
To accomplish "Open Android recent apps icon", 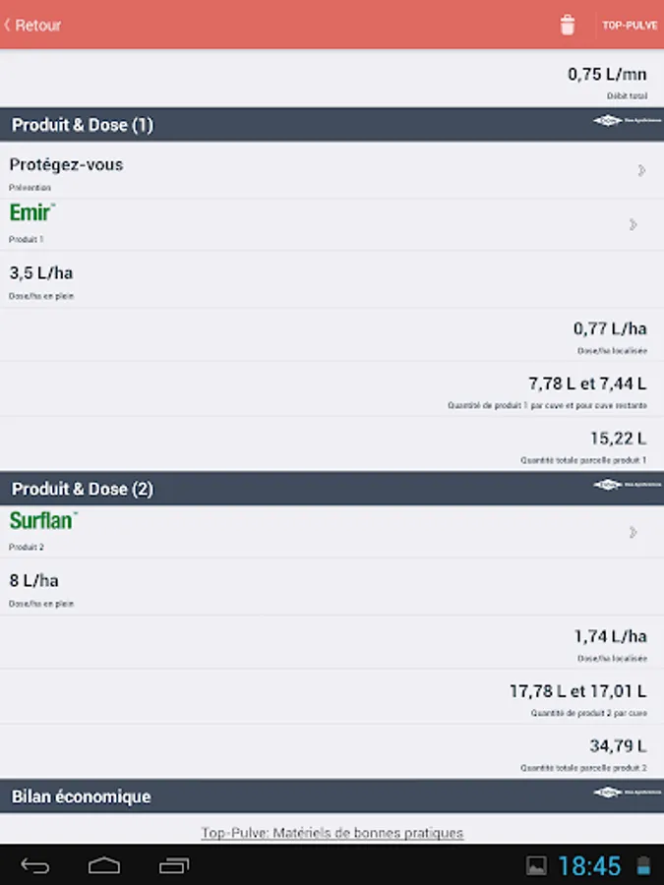I will (174, 866).
